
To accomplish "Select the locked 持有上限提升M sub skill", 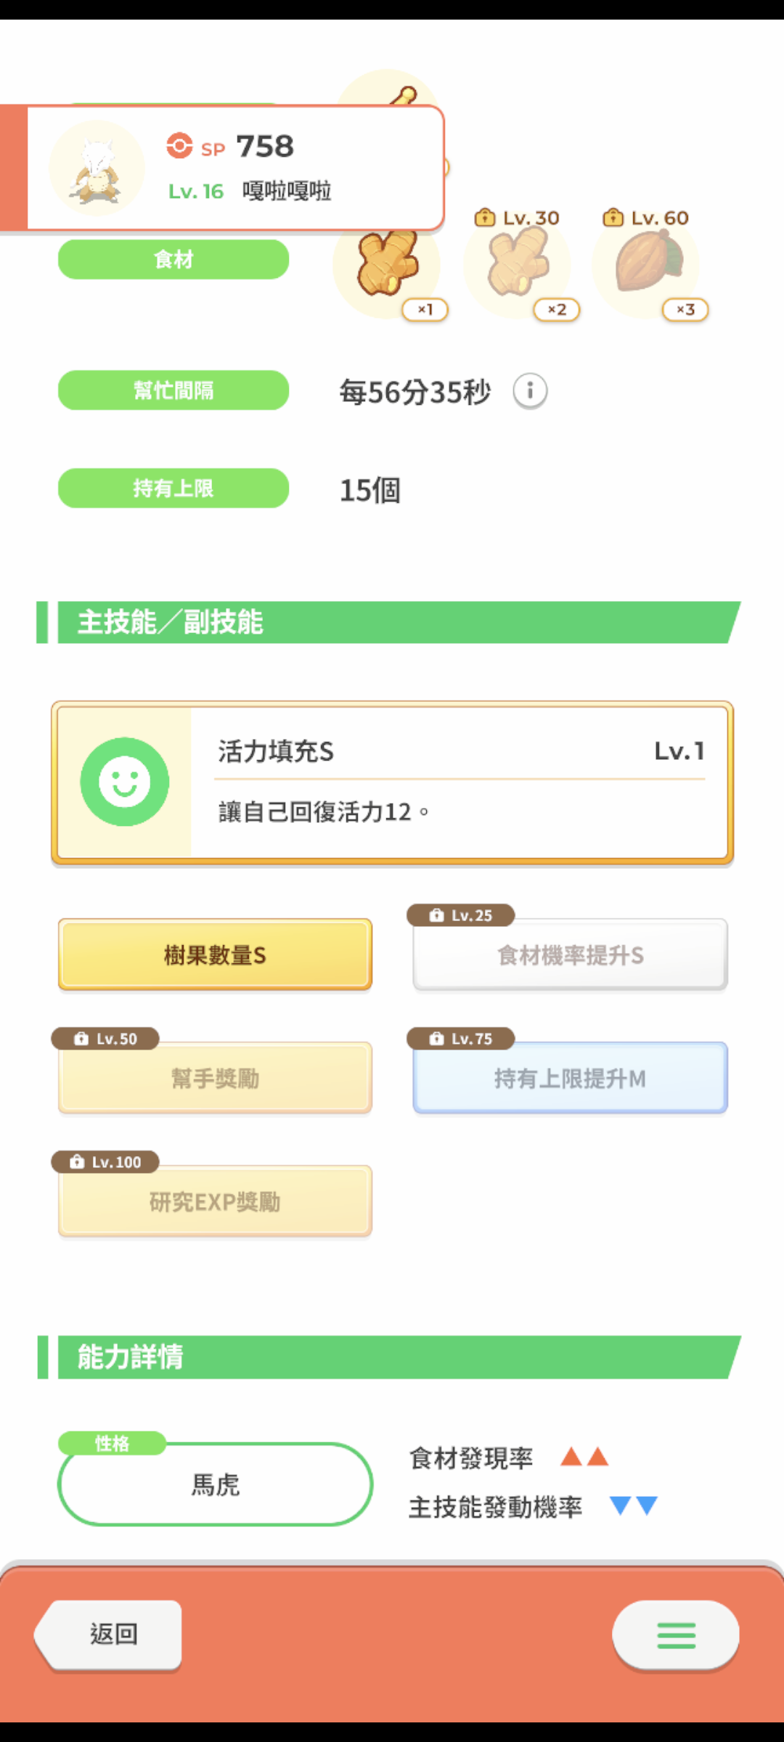I will (x=570, y=1078).
